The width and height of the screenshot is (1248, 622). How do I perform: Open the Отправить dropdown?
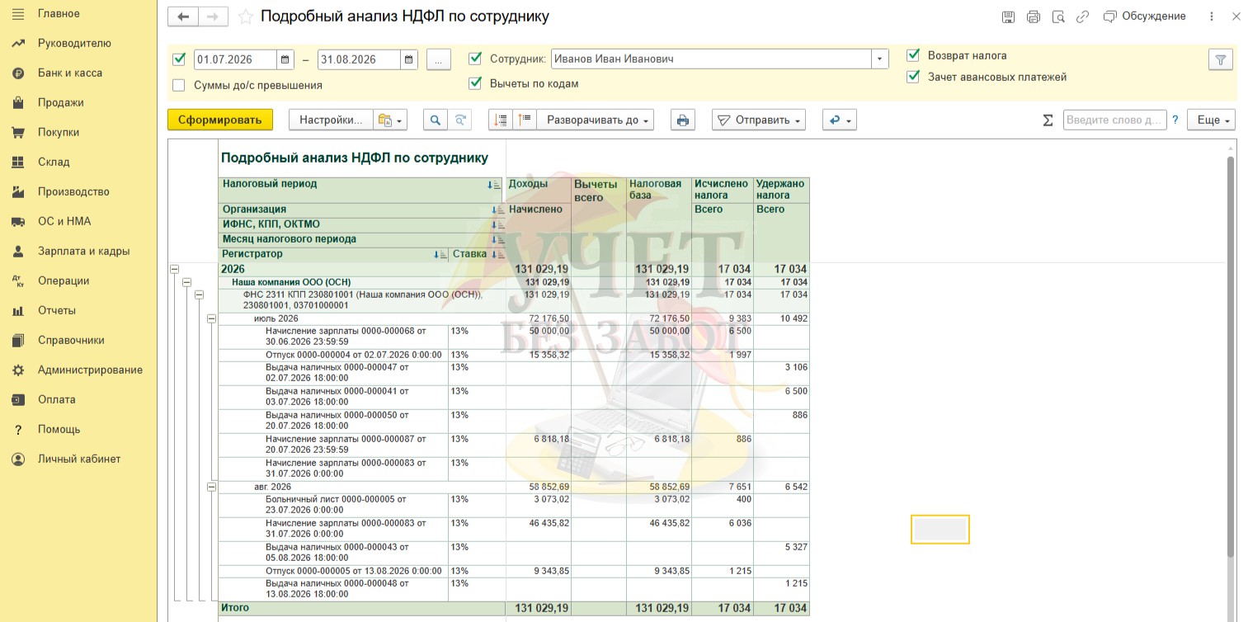coord(759,120)
